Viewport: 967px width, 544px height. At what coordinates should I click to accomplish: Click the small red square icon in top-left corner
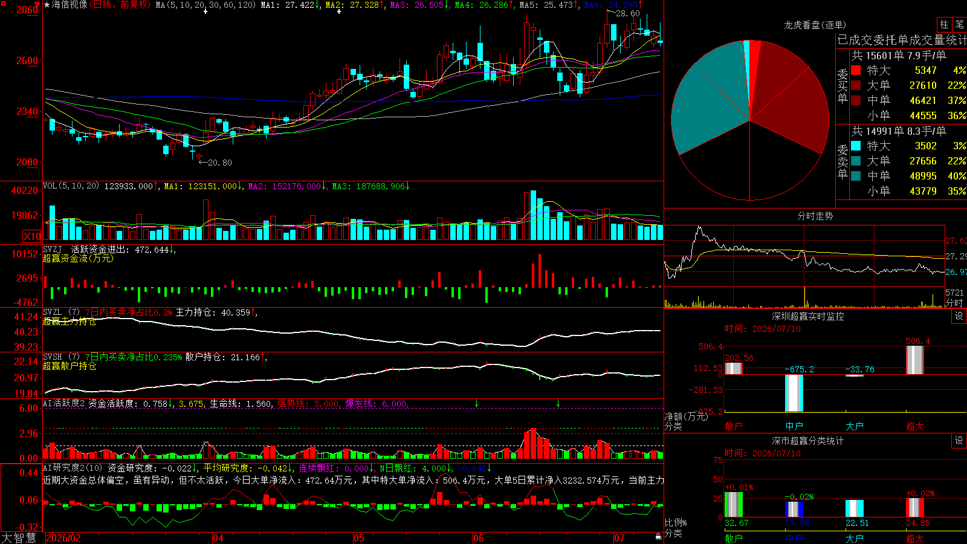pyautogui.click(x=3, y=3)
